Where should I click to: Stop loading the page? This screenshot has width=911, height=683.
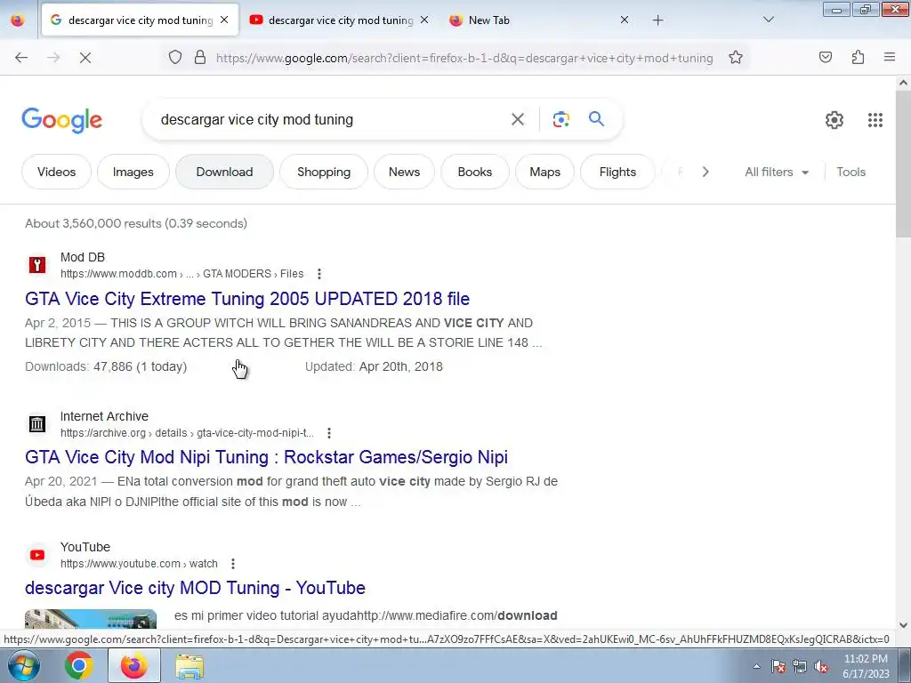(x=85, y=58)
